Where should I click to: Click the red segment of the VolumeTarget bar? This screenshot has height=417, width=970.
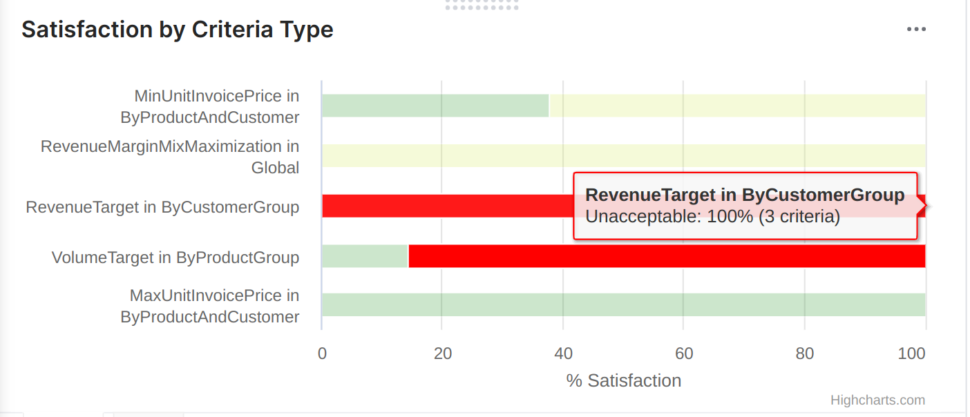click(666, 256)
